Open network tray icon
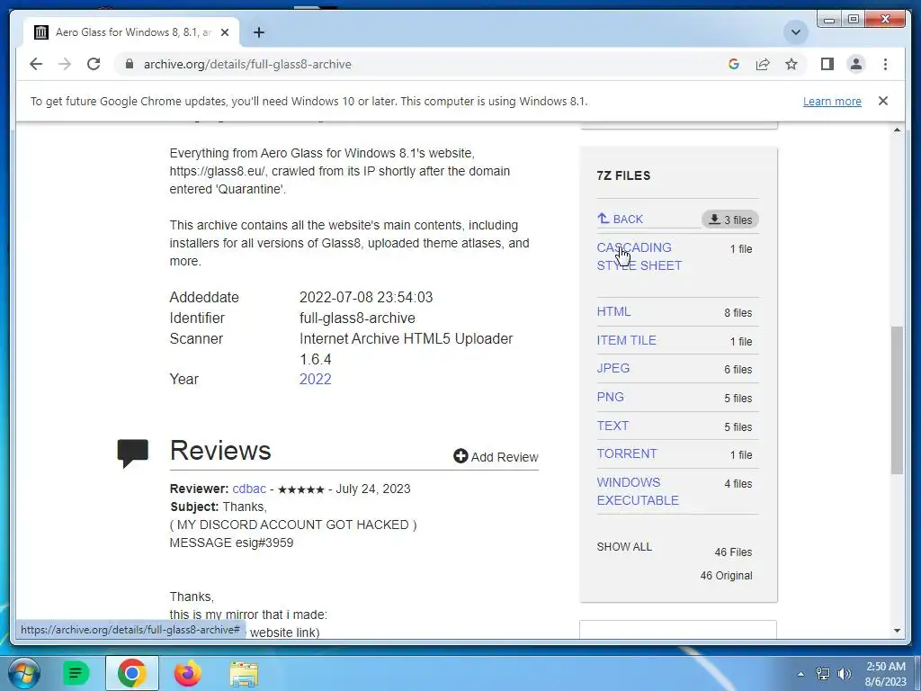921x691 pixels. (x=823, y=674)
